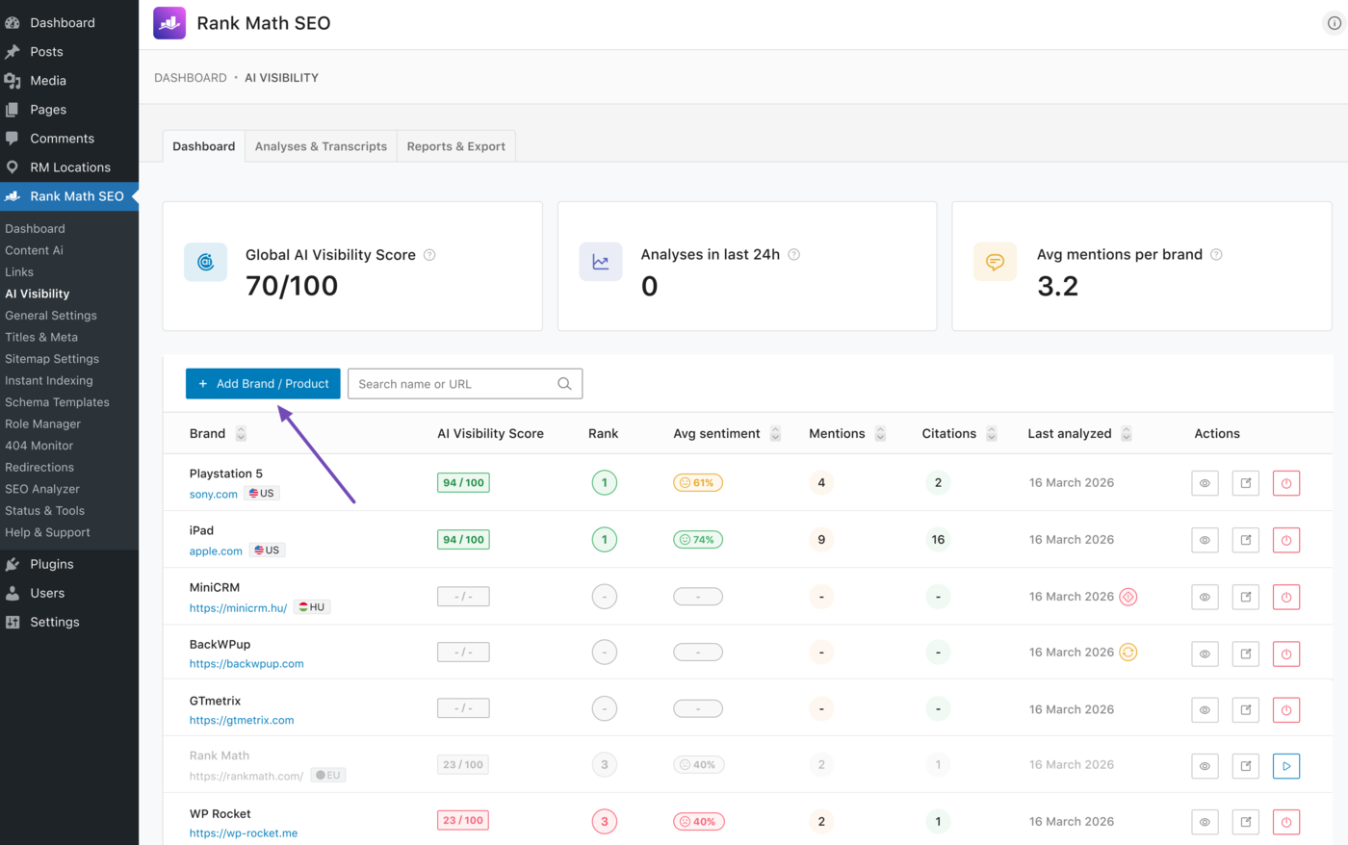Click help icon beside Global AI Visibility Score
Viewport: 1348px width, 845px height.
pyautogui.click(x=429, y=255)
